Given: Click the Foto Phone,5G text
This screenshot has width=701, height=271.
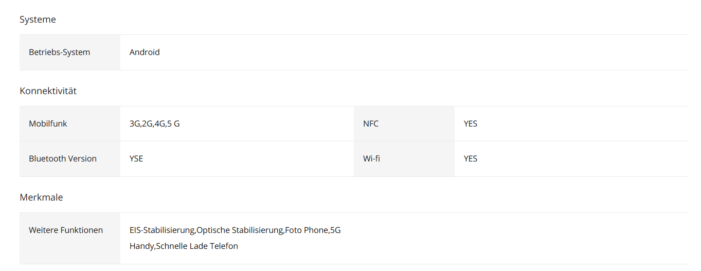Looking at the screenshot, I should coord(313,230).
